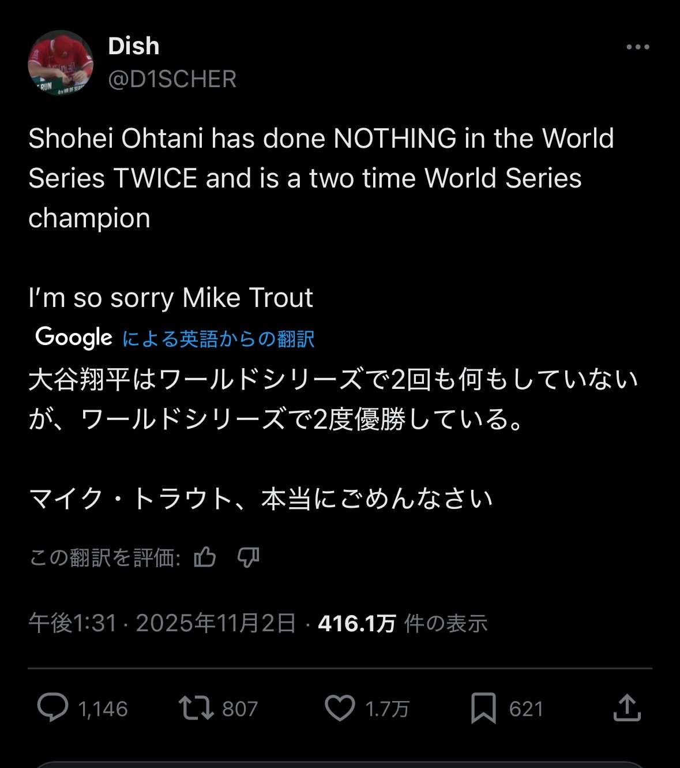Screen dimensions: 680x768
Task: Open the share sheet with the upload icon
Action: 627,707
